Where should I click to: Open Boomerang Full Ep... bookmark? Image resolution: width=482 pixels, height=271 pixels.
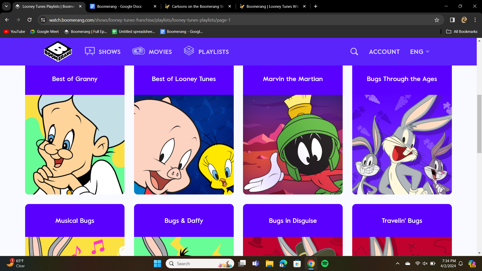click(86, 32)
